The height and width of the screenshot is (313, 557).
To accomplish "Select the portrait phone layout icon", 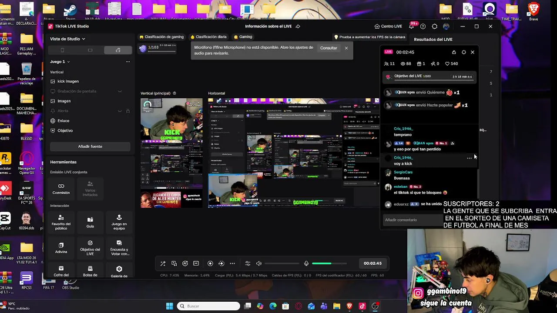I will [62, 50].
